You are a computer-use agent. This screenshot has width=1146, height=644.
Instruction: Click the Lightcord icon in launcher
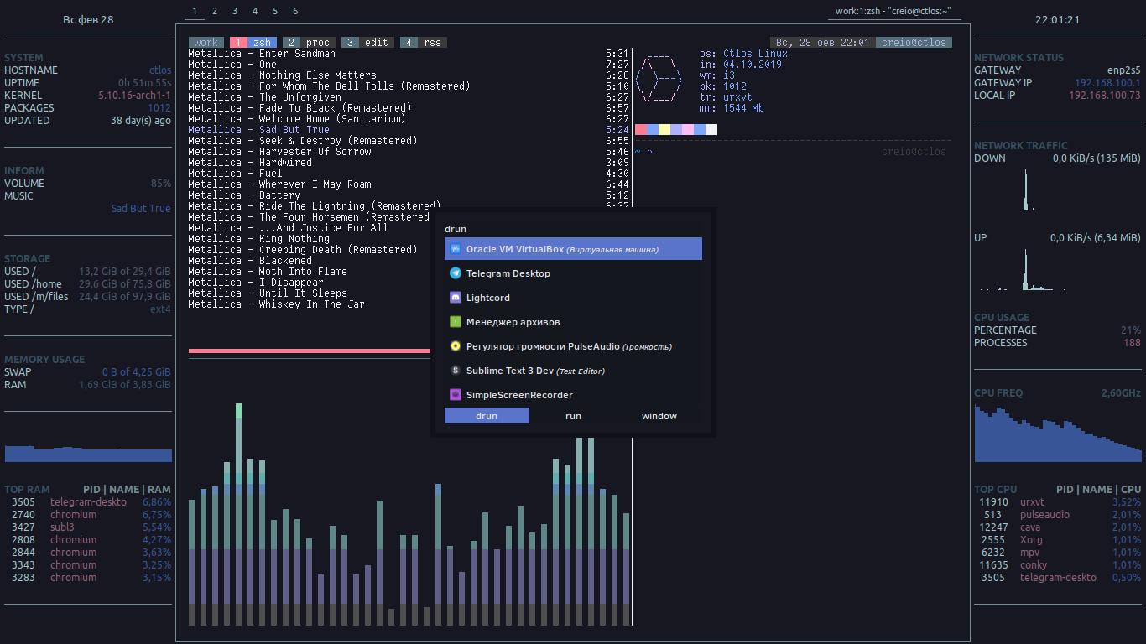[456, 298]
